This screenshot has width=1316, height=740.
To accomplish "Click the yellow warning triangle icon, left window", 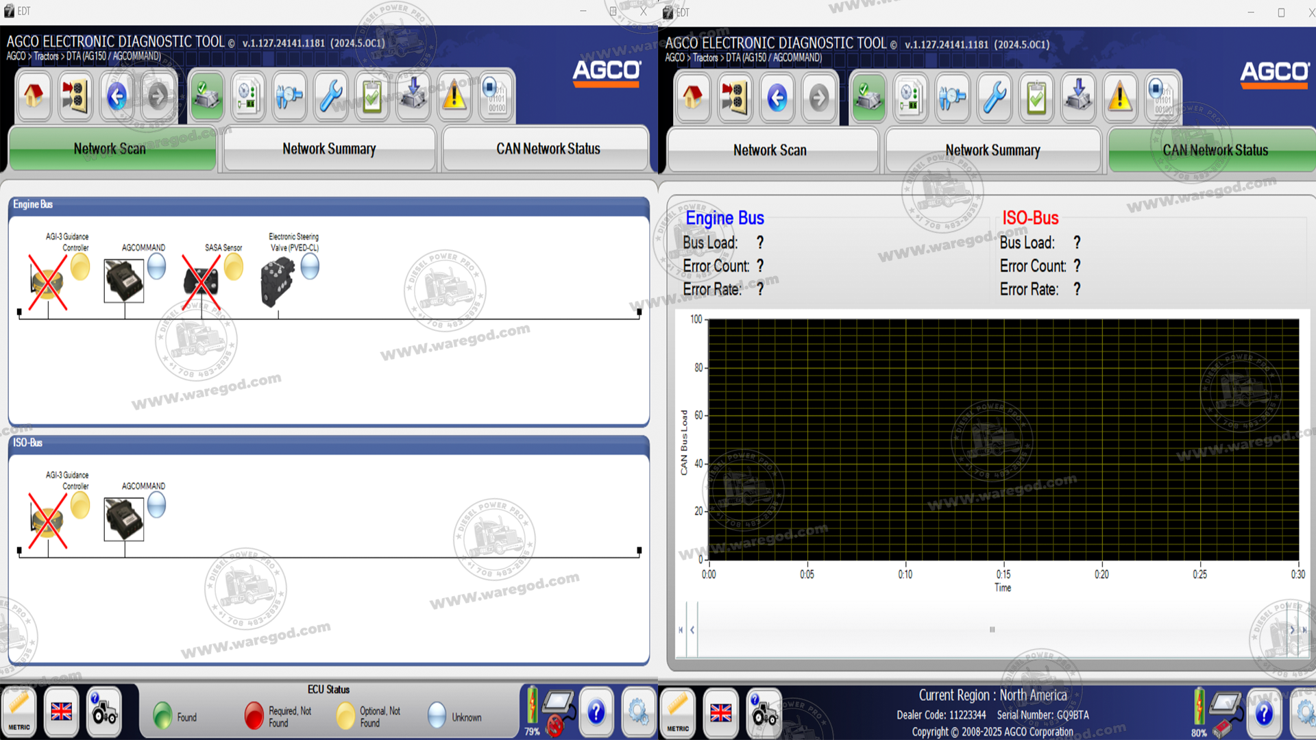I will tap(454, 96).
